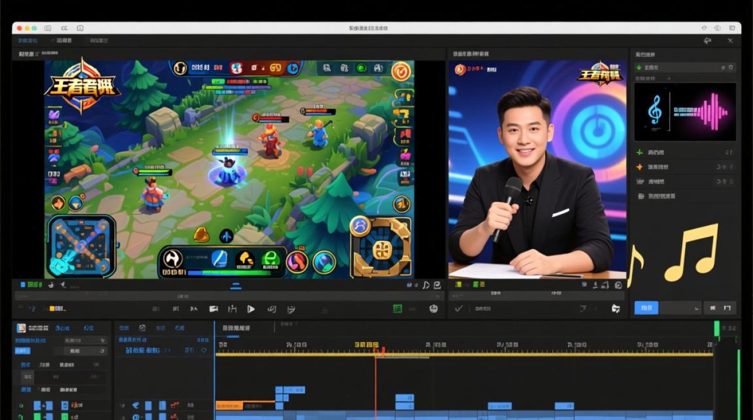Click the pin icon at top right
The height and width of the screenshot is (420, 753).
[x=707, y=41]
